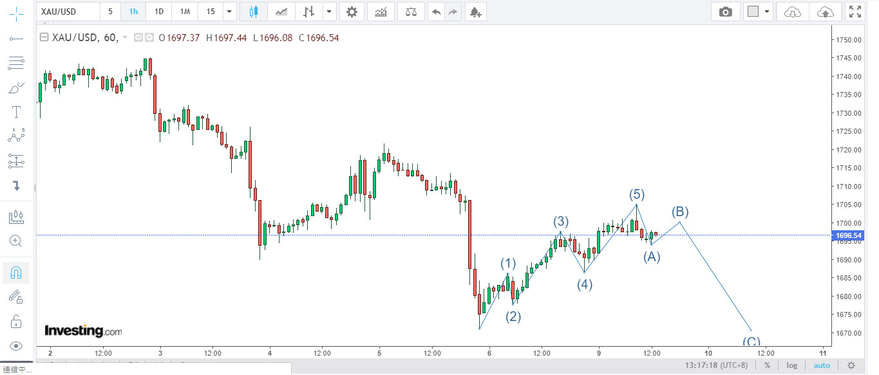Collapse the XAU/USD legend box

click(44, 37)
